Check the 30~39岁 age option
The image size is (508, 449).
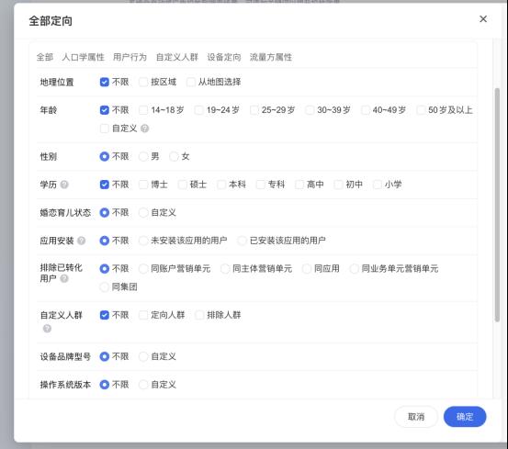pos(310,110)
